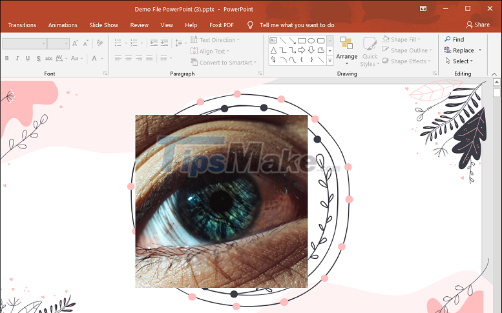The height and width of the screenshot is (313, 502).
Task: Select the Curve shape
Action: (x=292, y=59)
